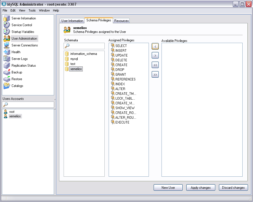253x202 pixels.
Task: Select the CREATE_VI... privilege
Action: click(x=125, y=103)
